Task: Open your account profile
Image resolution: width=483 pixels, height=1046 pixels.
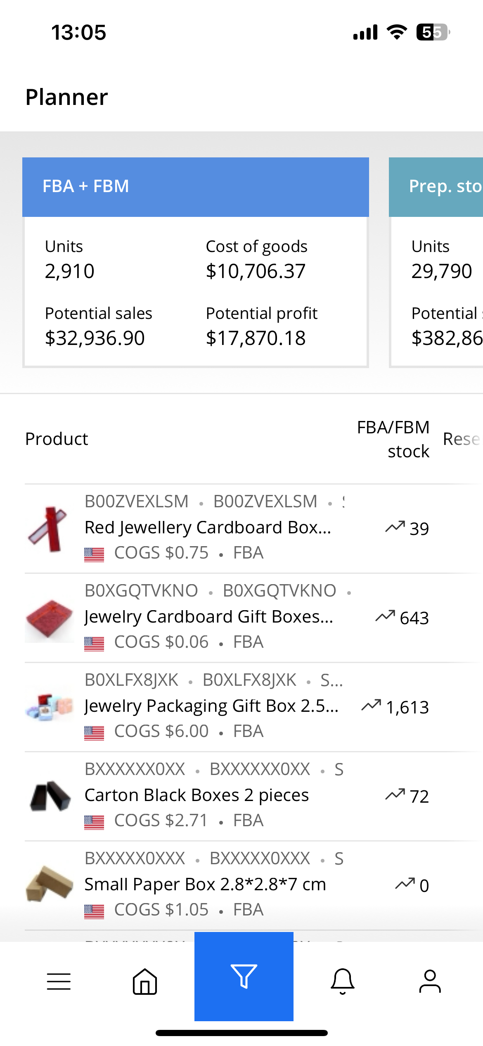Action: tap(429, 982)
